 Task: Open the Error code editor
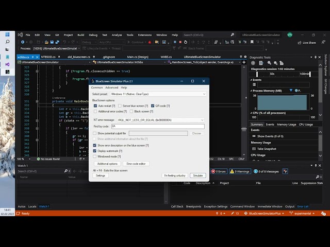[136, 164]
